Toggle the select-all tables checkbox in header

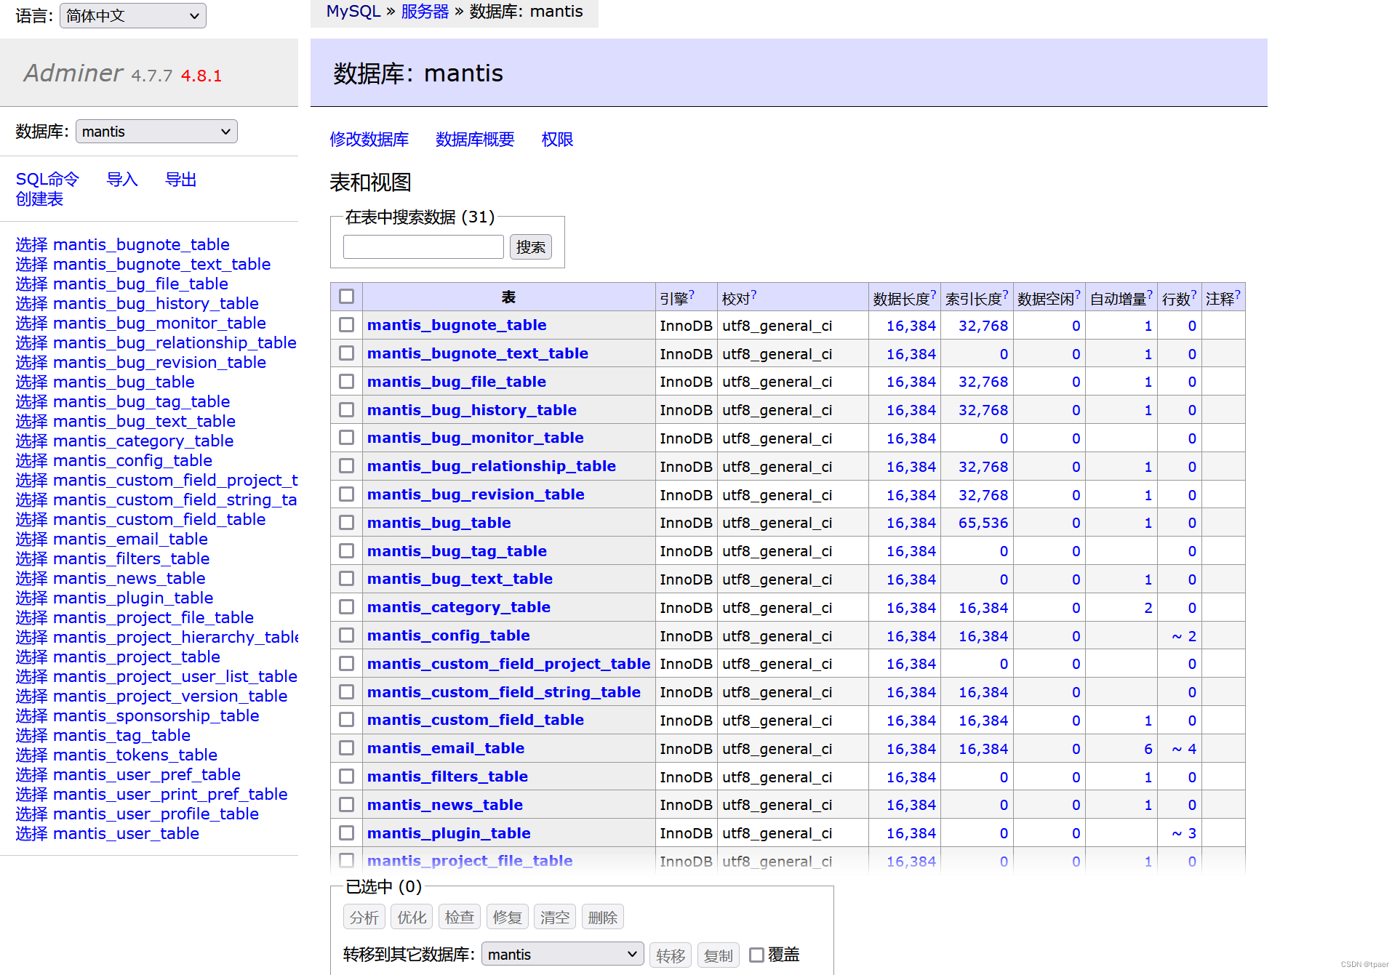347,297
